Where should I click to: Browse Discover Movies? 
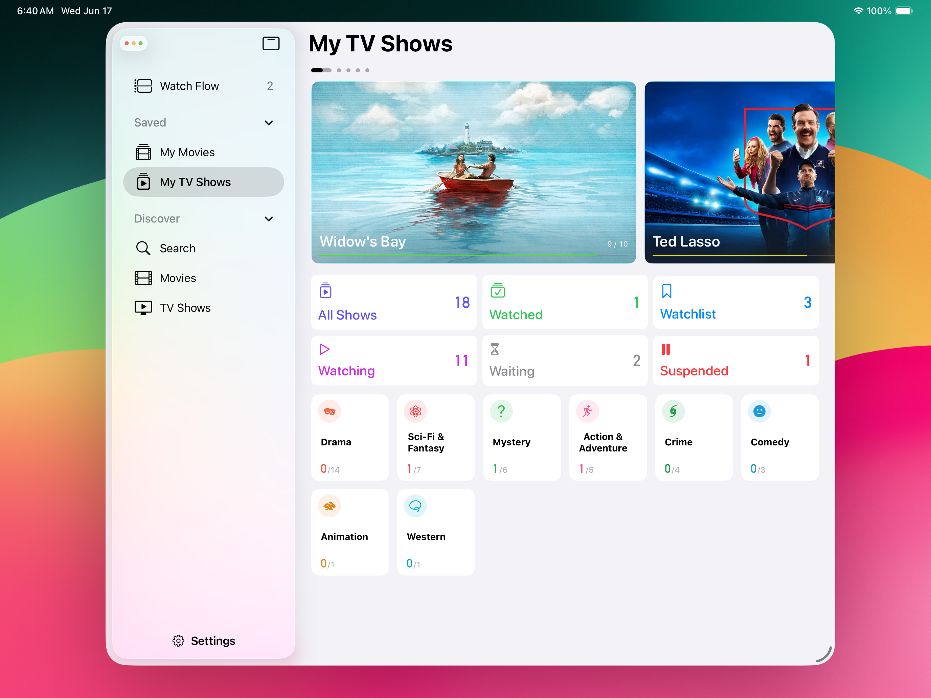(204, 278)
